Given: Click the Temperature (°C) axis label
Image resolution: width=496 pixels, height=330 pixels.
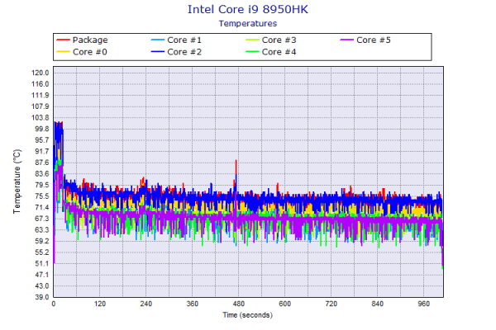Looking at the screenshot, I should (x=17, y=181).
